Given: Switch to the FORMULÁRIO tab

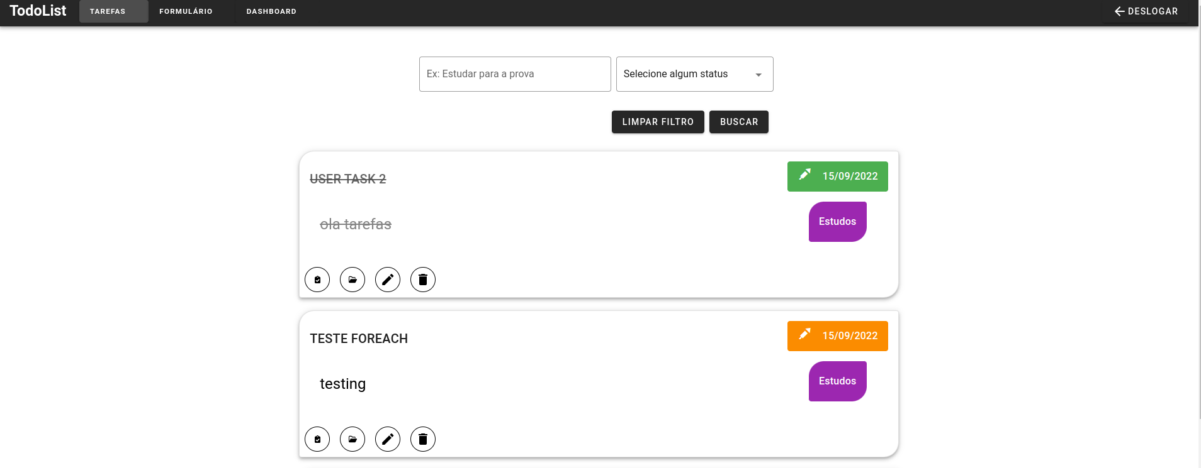Looking at the screenshot, I should coord(186,11).
